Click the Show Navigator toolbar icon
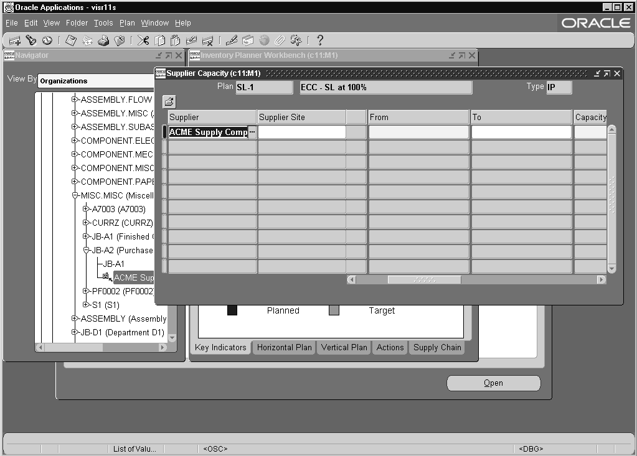637x456 pixels. click(x=47, y=40)
